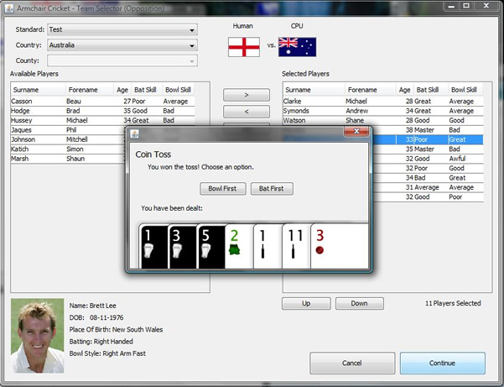
Task: Select Jaques in Available Players
Action: click(68, 130)
